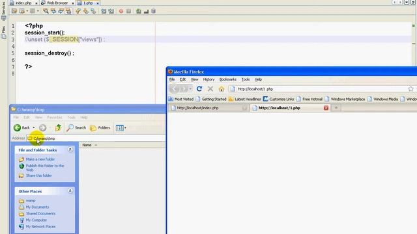Click the Last Edit toolbar icon in the editor

click(14, 11)
